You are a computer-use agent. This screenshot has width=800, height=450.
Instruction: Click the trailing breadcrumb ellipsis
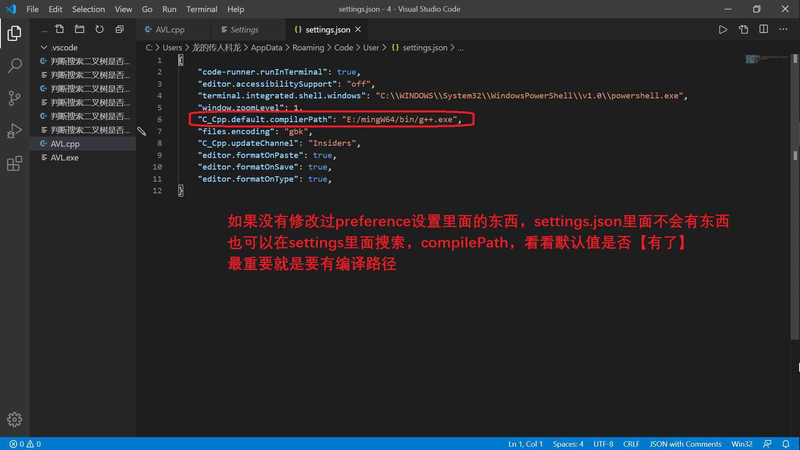click(460, 48)
